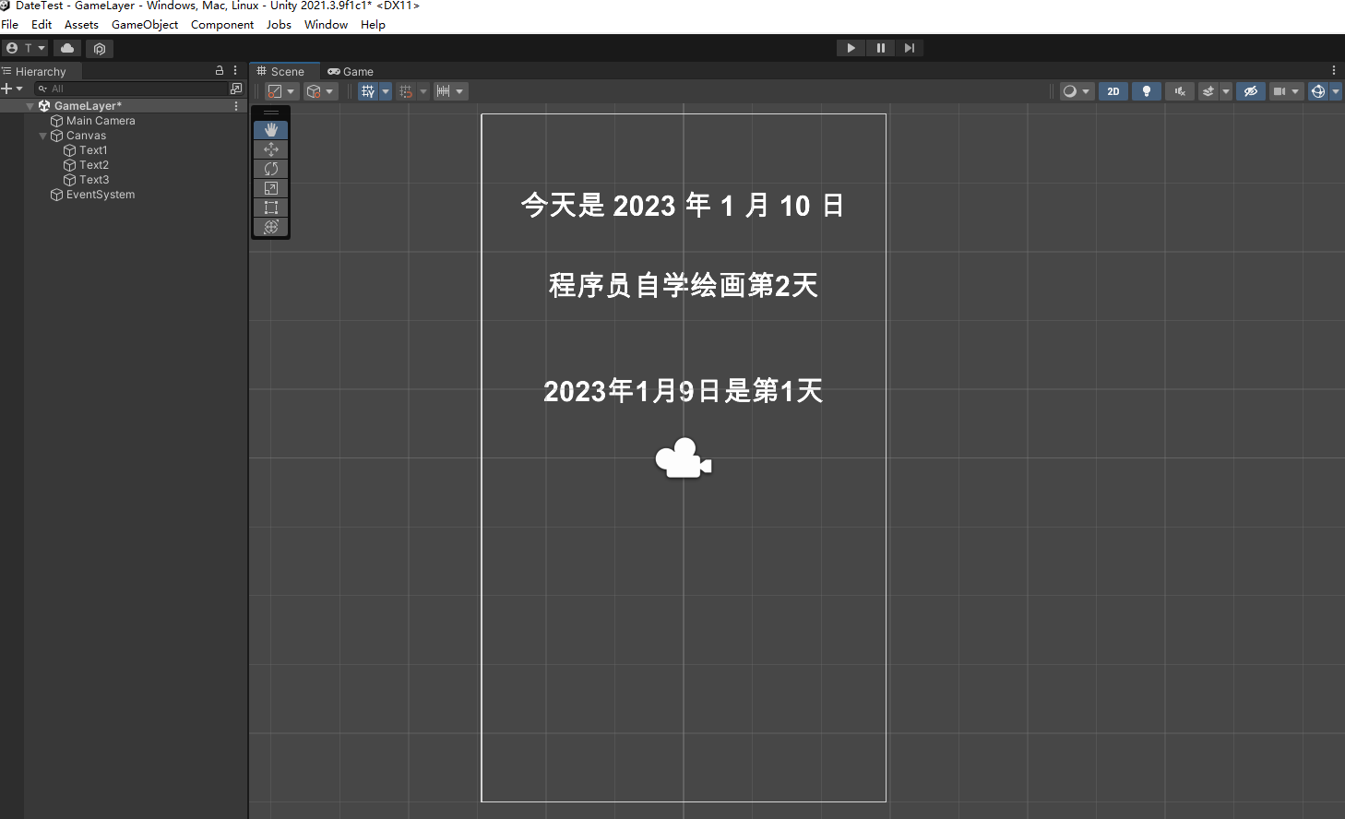Select the Rotate tool
Viewport: 1345px width, 819px height.
[x=270, y=169]
